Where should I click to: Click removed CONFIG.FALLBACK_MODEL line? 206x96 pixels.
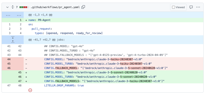pos(106,68)
